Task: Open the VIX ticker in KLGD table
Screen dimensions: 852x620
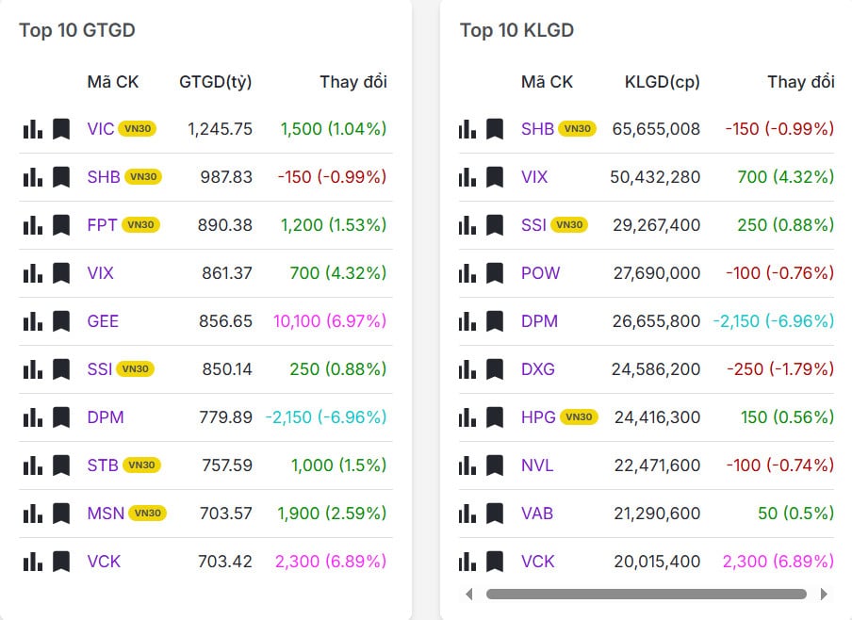Action: (534, 177)
